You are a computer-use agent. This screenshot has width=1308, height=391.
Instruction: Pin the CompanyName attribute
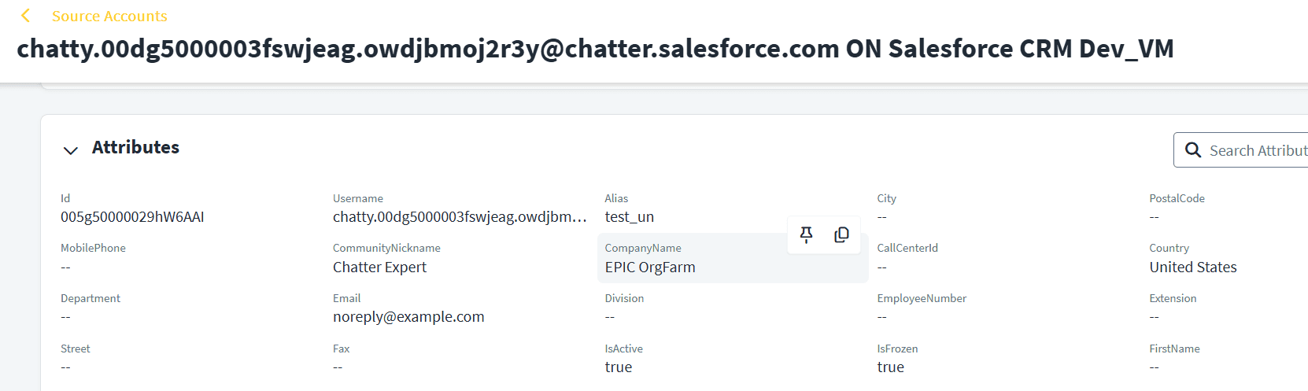tap(807, 234)
